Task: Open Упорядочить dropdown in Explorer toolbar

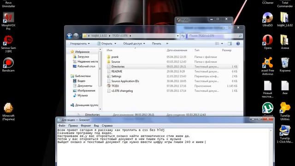Action: [80, 44]
